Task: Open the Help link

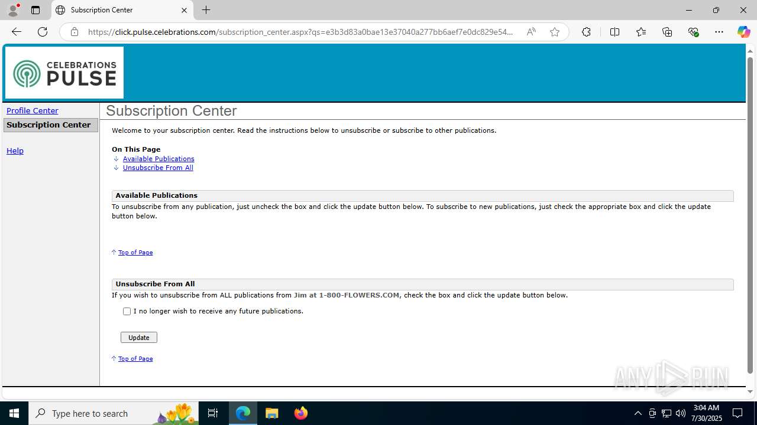Action: pyautogui.click(x=15, y=151)
